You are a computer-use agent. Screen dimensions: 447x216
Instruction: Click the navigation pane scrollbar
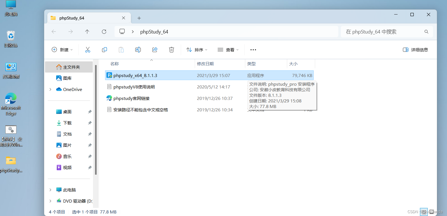tap(96, 120)
